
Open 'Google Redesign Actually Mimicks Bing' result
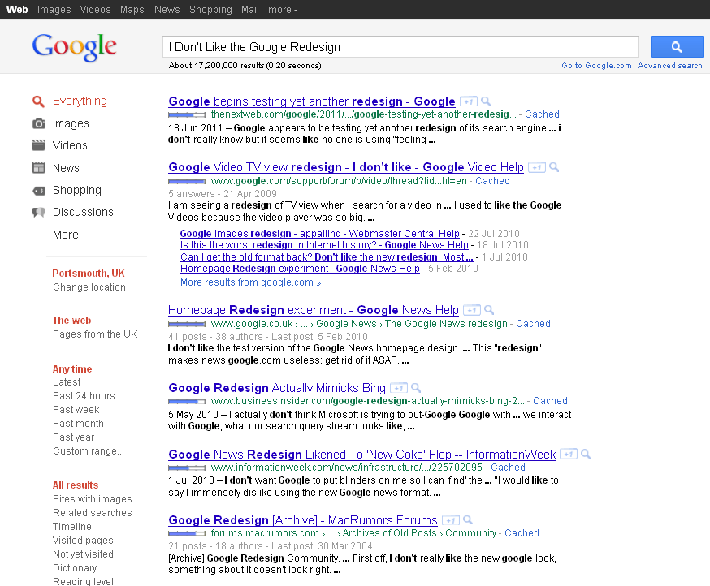(x=277, y=388)
